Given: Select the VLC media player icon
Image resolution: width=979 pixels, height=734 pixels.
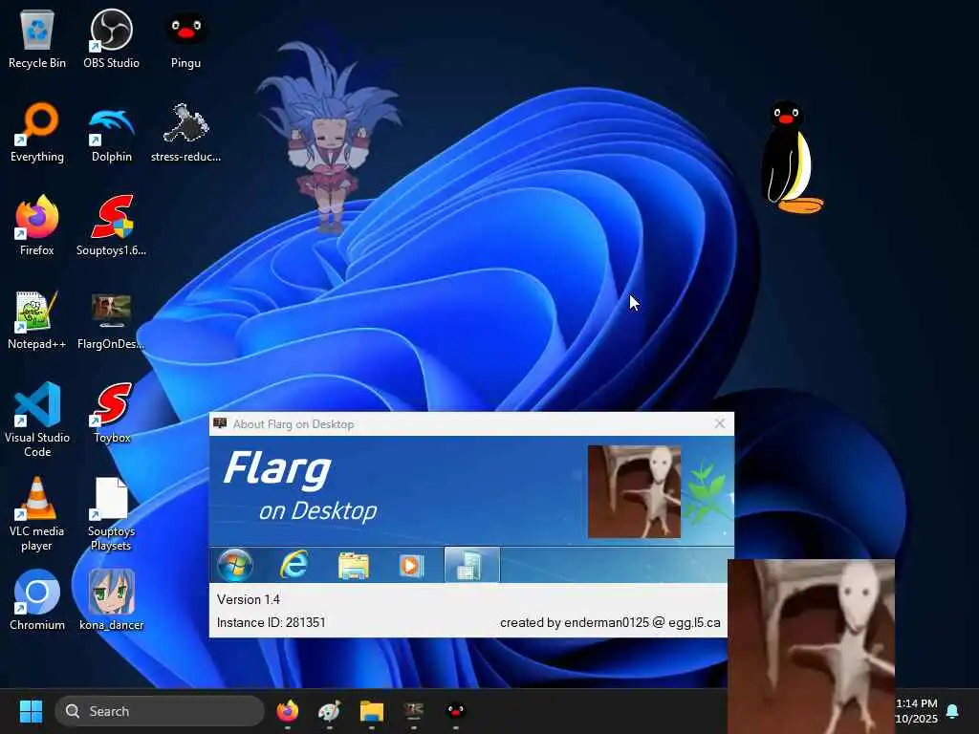Looking at the screenshot, I should 37,514.
